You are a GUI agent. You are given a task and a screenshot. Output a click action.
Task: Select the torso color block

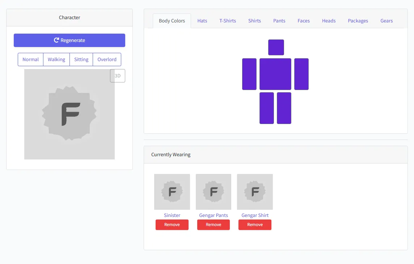pyautogui.click(x=275, y=74)
